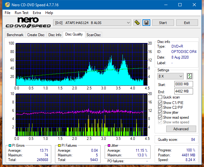Viewport: 204px width, 167px height.
Task: Click the Quality score value 84
Action: [x=193, y=140]
